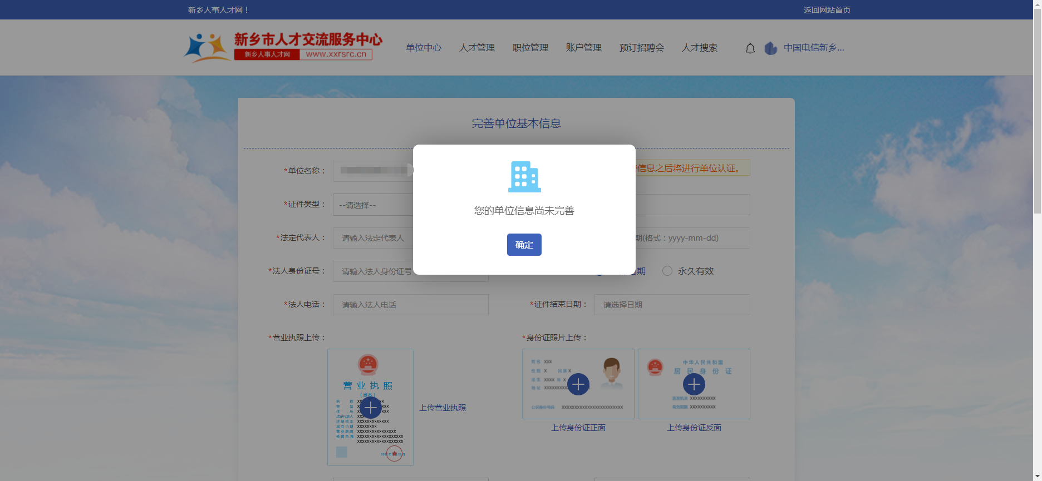Viewport: 1042px width, 481px height.
Task: Click the 上传身份证正面 link text
Action: (x=578, y=428)
